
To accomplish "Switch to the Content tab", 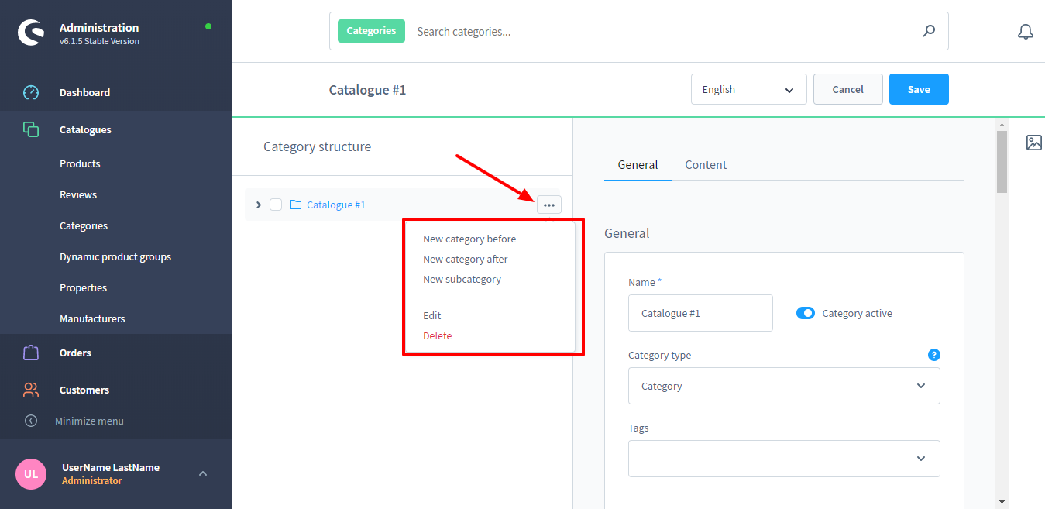I will [706, 165].
